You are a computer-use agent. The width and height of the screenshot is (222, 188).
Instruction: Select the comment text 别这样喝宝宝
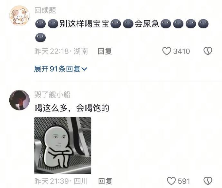coord(84,23)
